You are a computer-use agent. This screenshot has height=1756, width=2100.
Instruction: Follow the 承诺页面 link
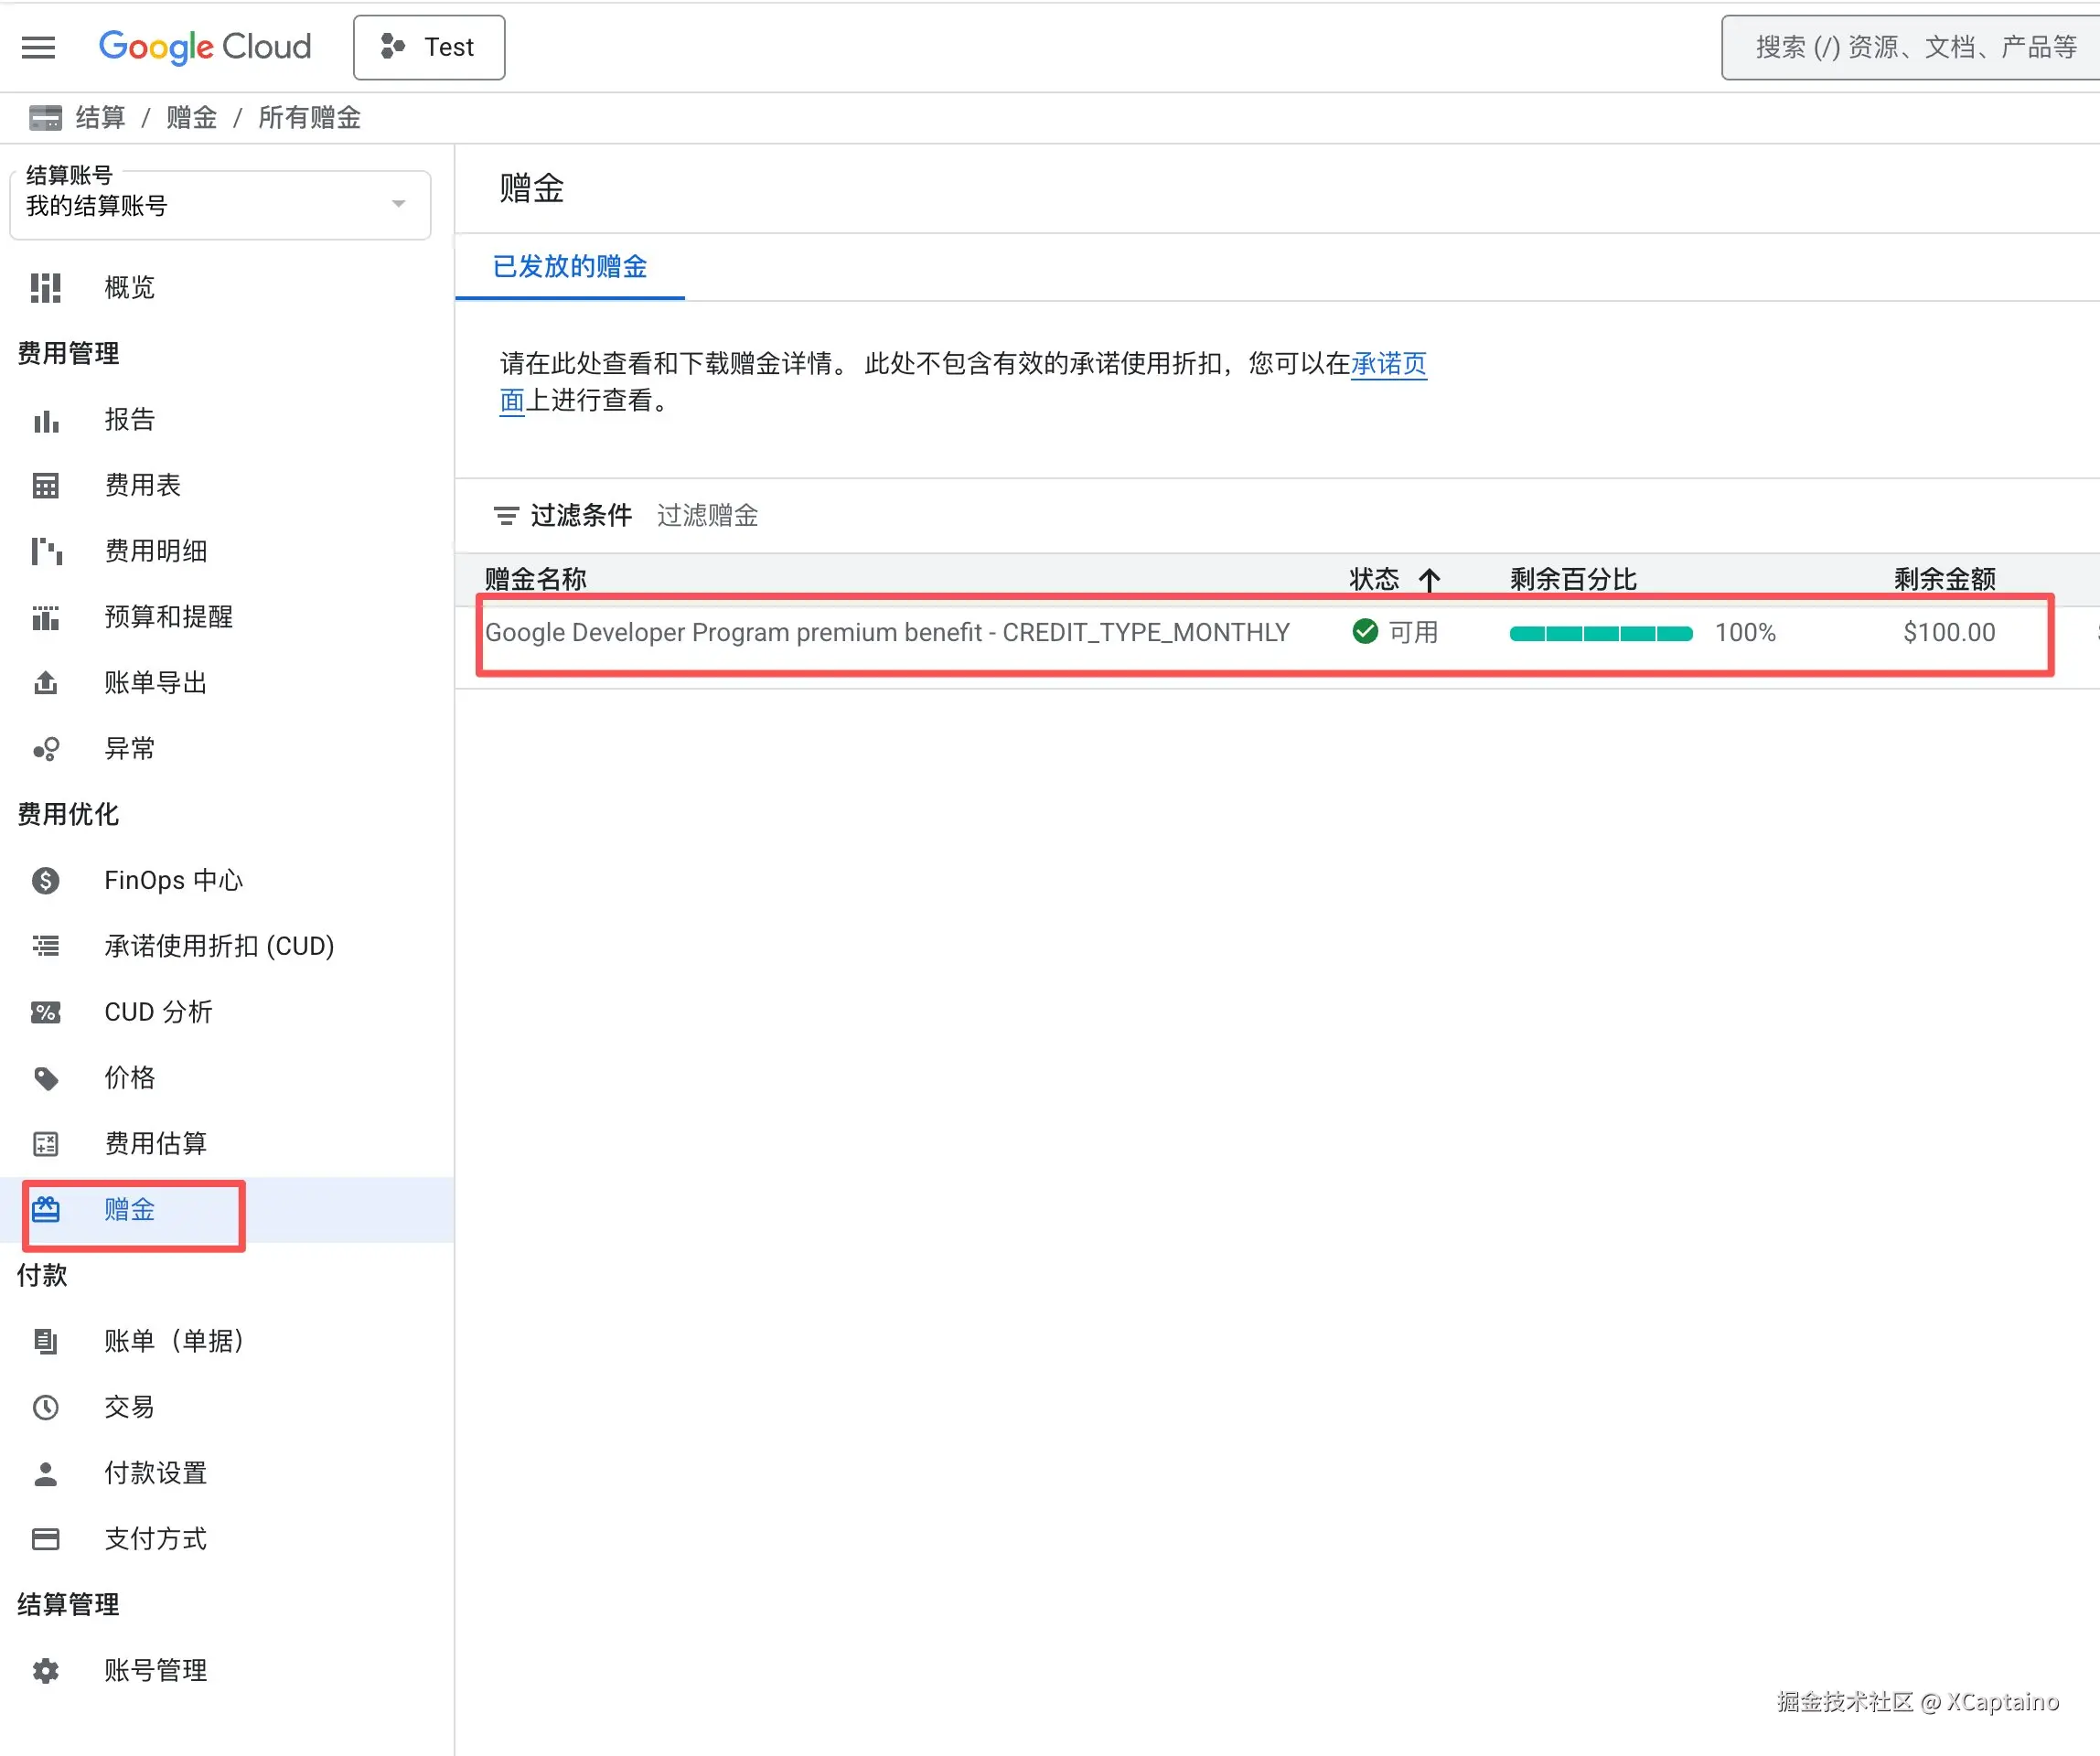point(1388,364)
